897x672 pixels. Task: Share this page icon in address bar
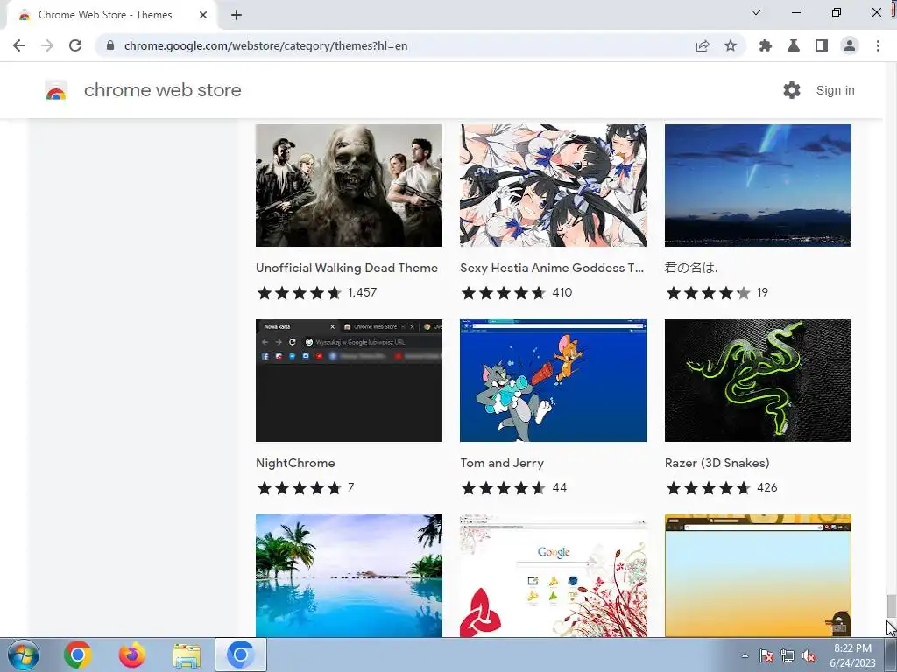703,45
